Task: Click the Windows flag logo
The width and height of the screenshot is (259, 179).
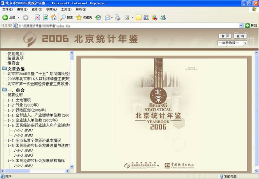Action: click(x=254, y=9)
